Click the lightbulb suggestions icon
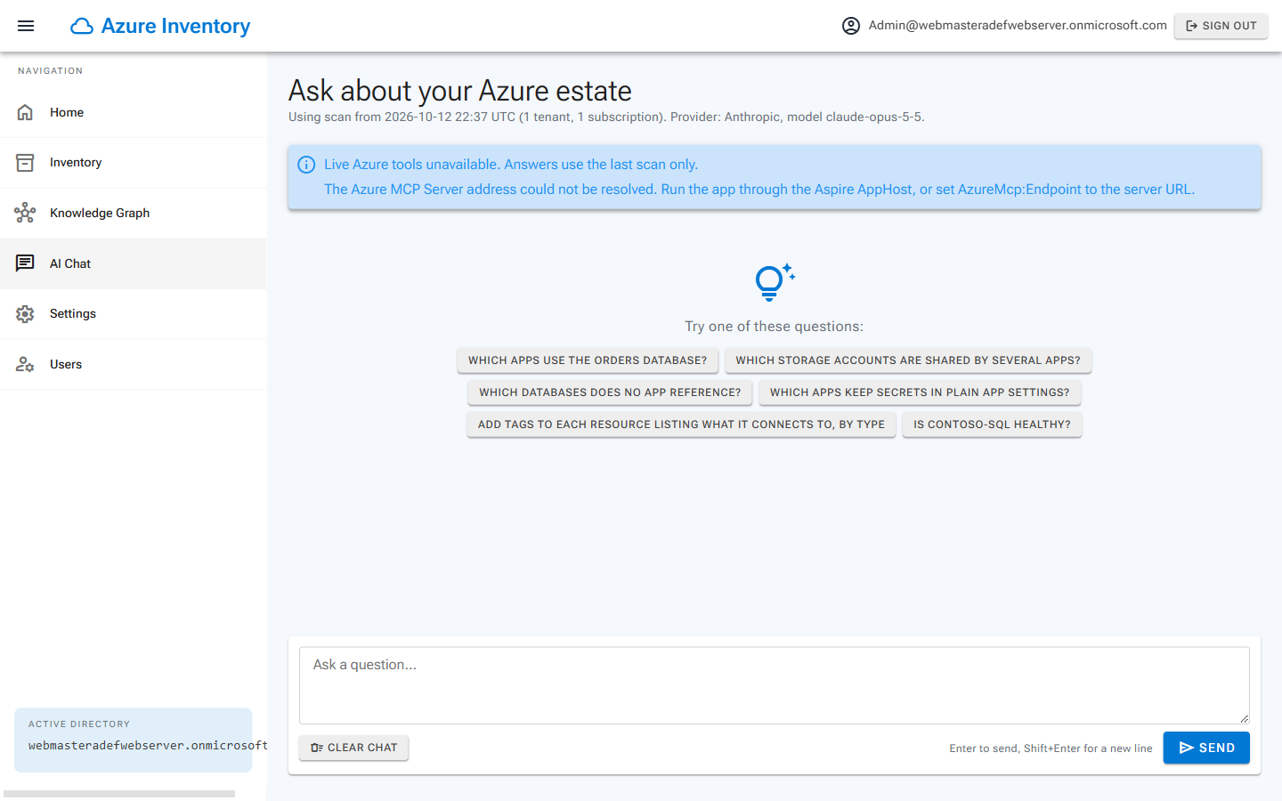1282x801 pixels. (x=774, y=282)
